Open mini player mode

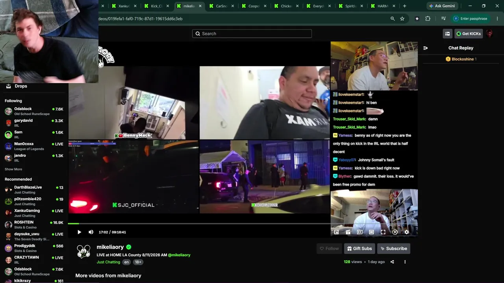(336, 232)
